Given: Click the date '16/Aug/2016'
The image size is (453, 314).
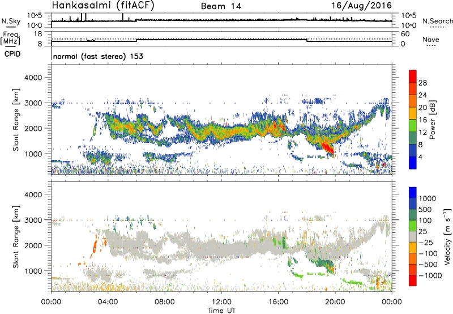Looking at the screenshot, I should [361, 6].
